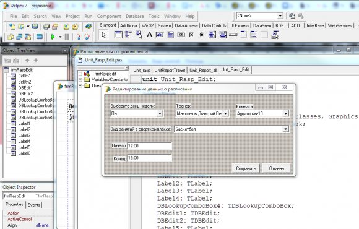Expand the TfrmRaspEdit node in the code explorer
Image resolution: width=359 pixels, height=229 pixels.
tap(80, 74)
